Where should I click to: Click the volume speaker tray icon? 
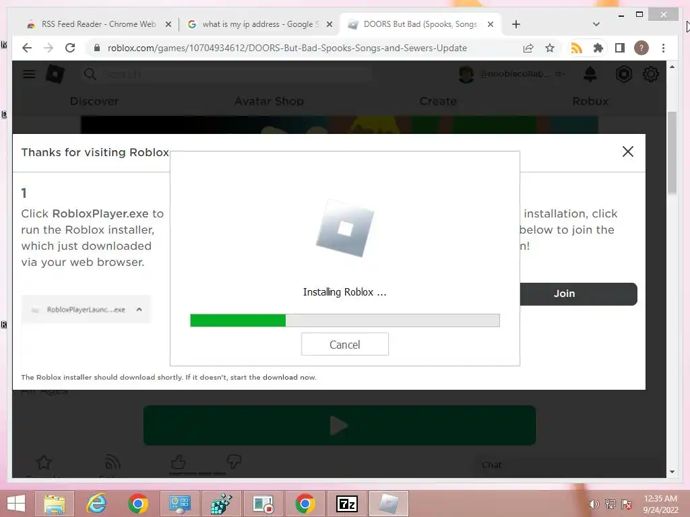(594, 504)
